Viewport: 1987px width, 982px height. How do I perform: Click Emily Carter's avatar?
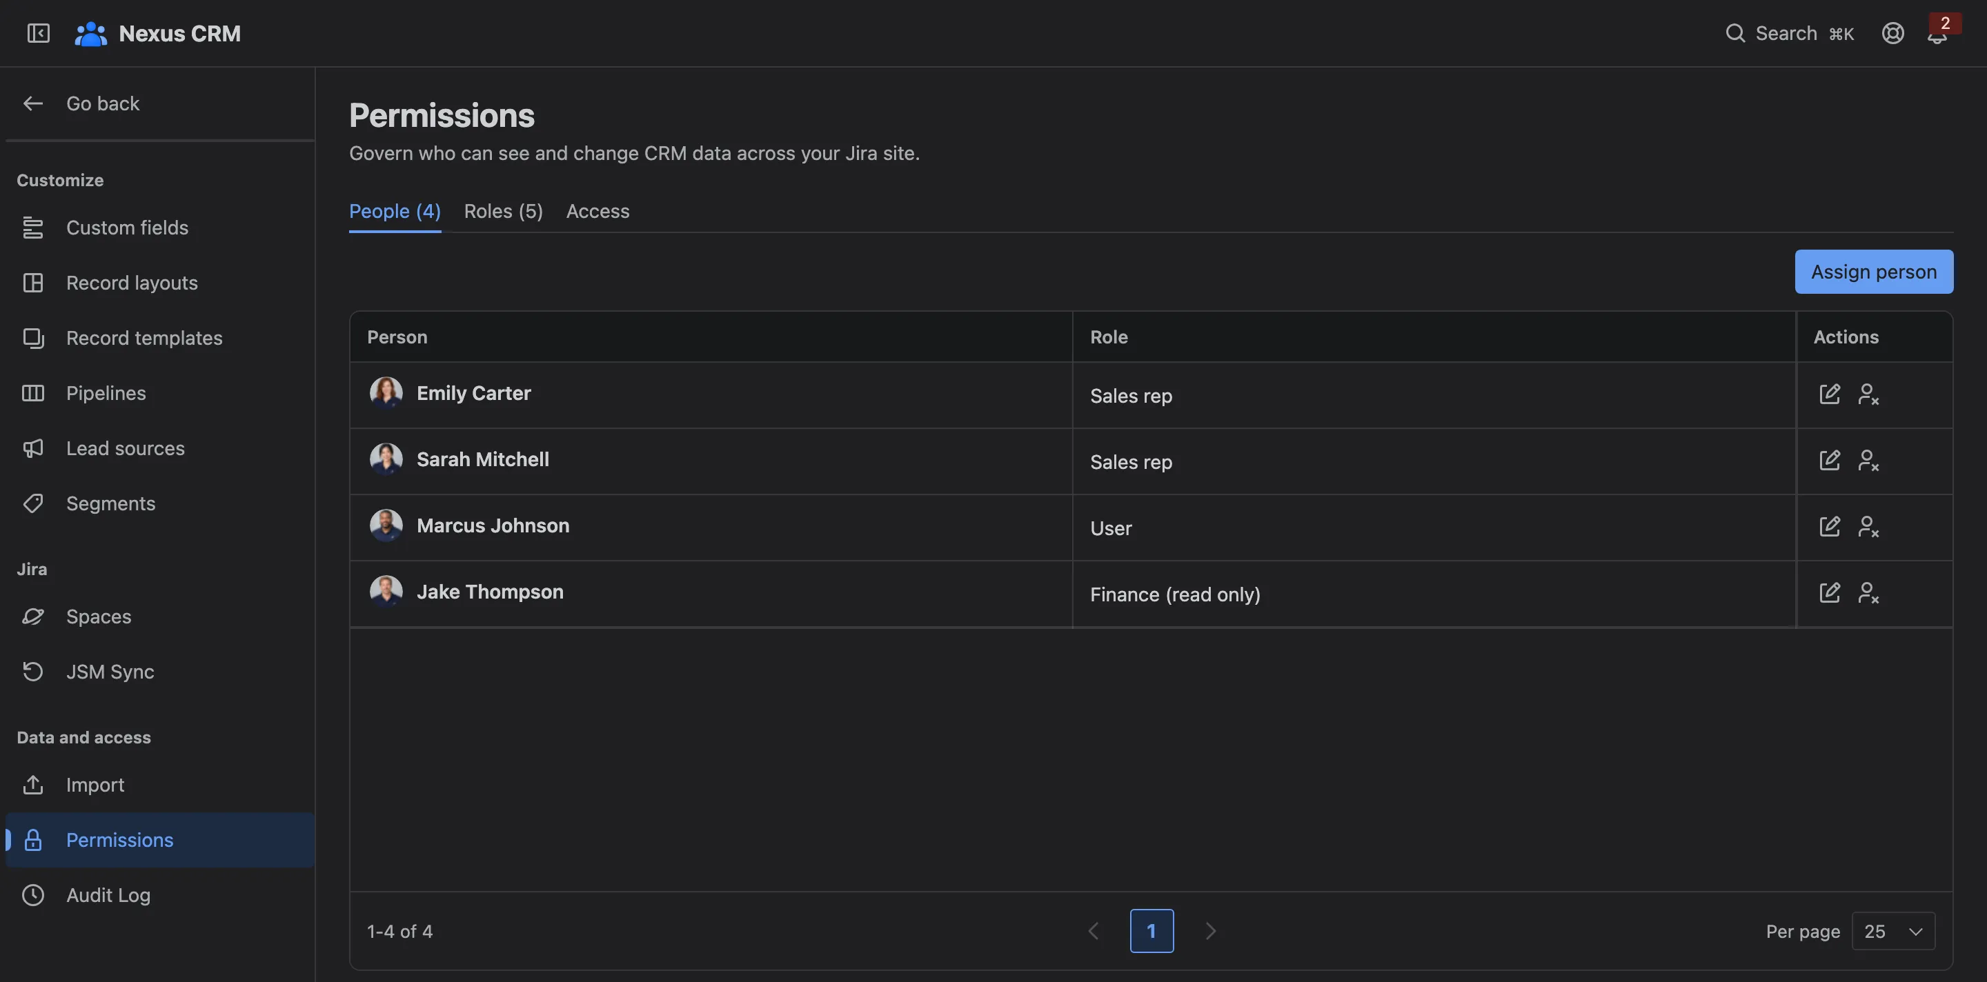point(386,392)
